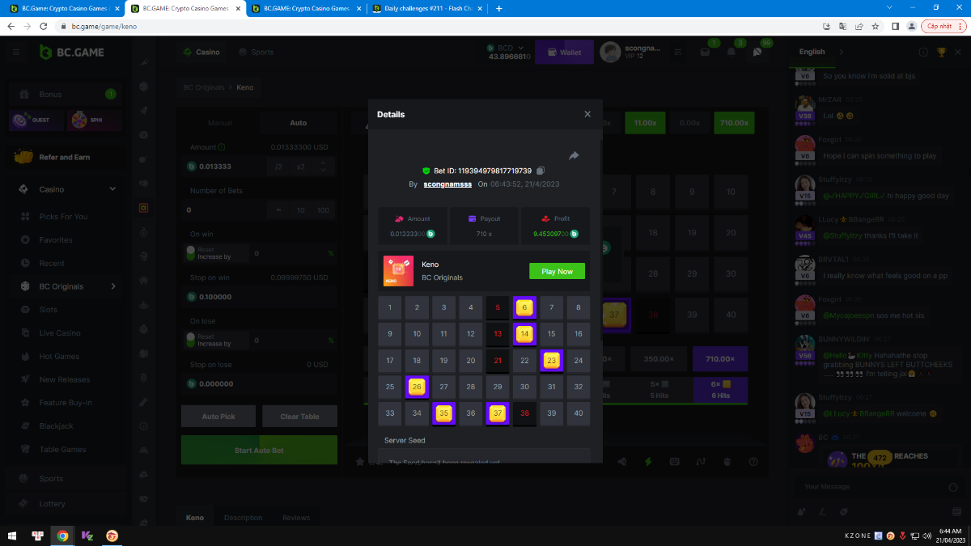Screen dimensions: 971x546
Task: Open the scongnamsss user profile link
Action: pos(447,184)
